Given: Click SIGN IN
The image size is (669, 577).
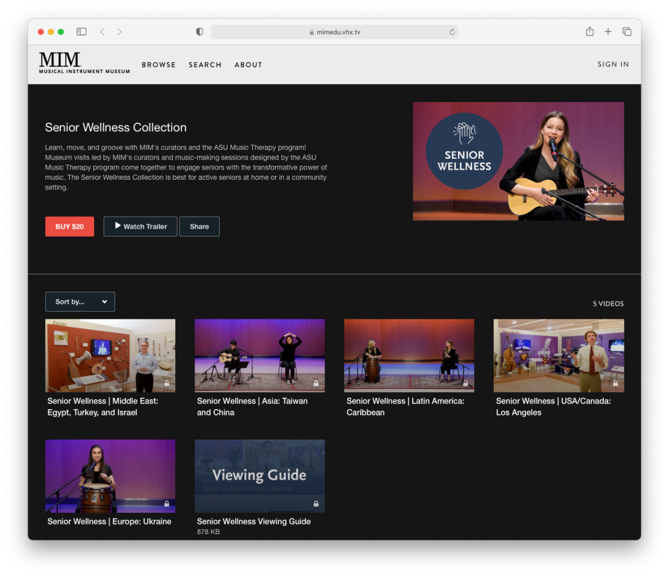Looking at the screenshot, I should pos(613,64).
